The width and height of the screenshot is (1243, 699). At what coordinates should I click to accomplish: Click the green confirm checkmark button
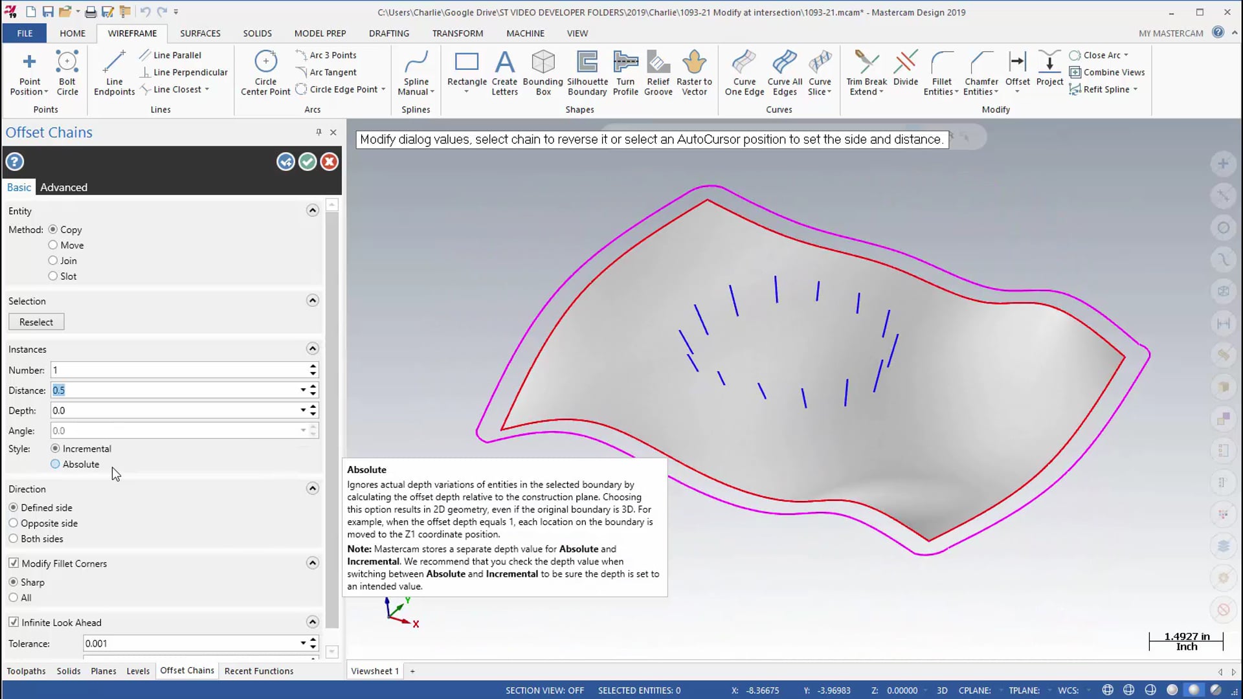tap(306, 161)
